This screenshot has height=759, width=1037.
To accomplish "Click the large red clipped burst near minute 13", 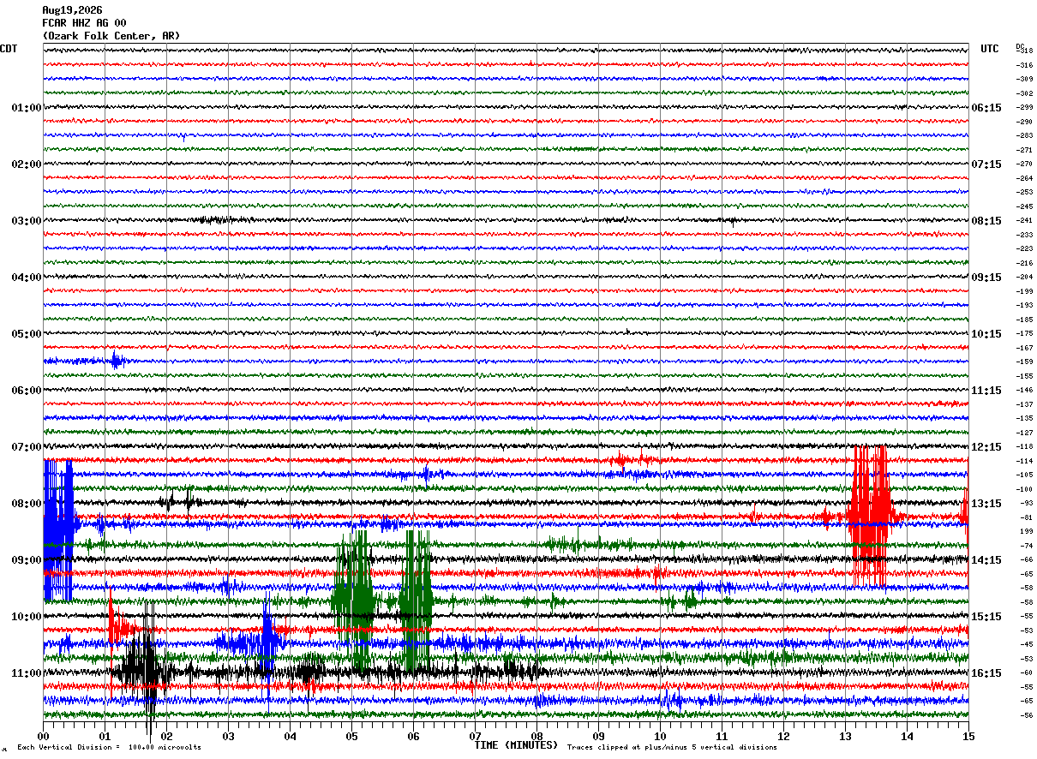I will 870,516.
